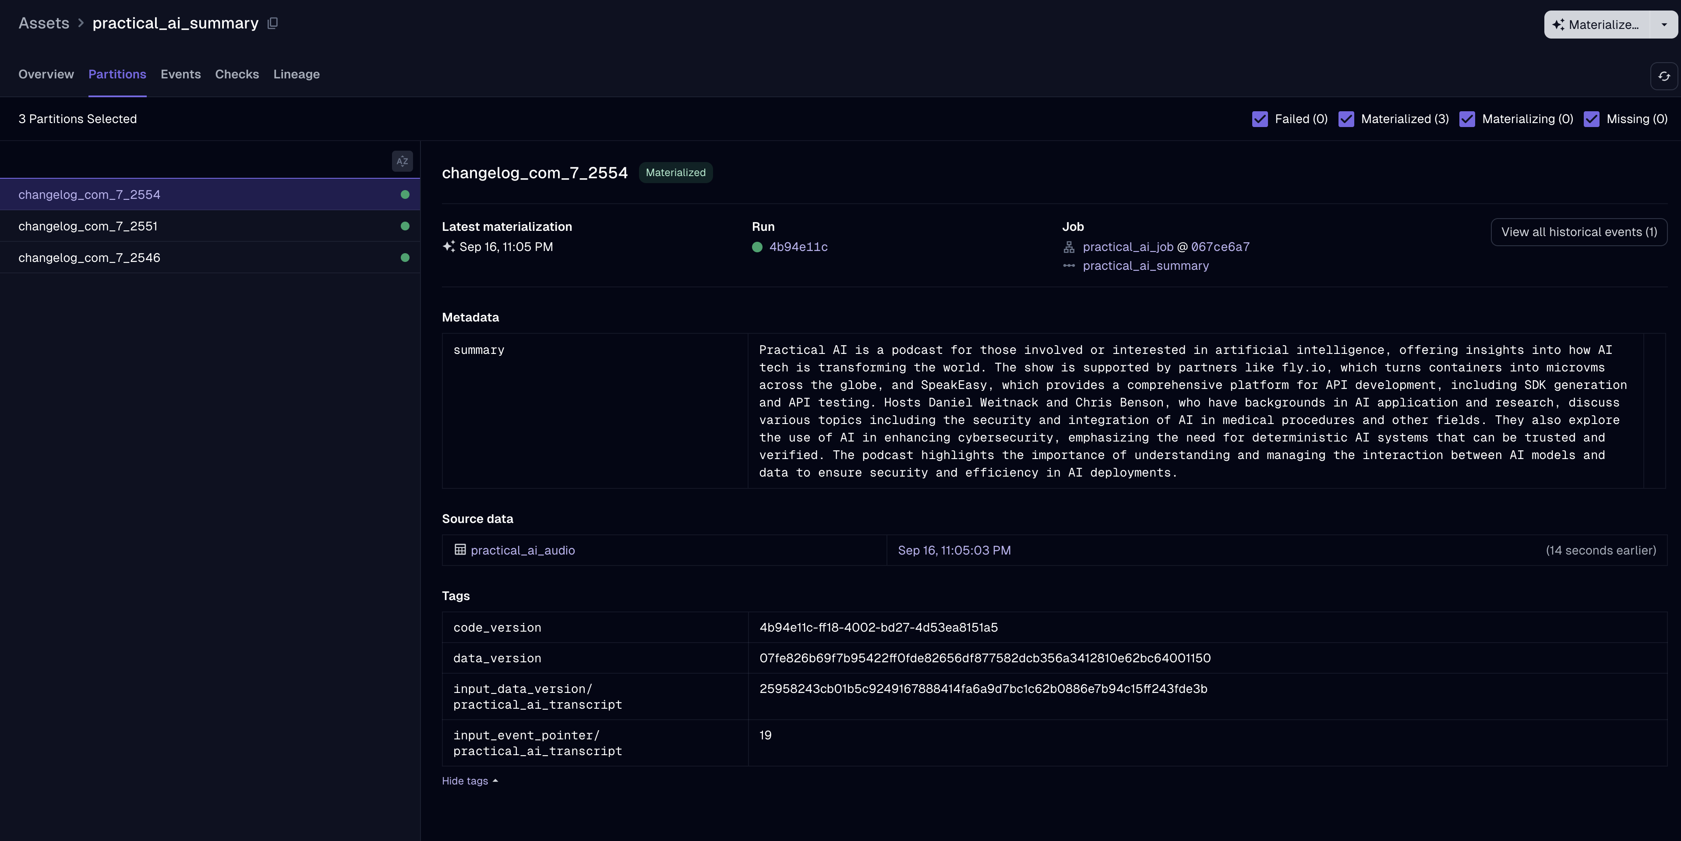Click the Materialized status badge
This screenshot has width=1681, height=841.
point(675,173)
